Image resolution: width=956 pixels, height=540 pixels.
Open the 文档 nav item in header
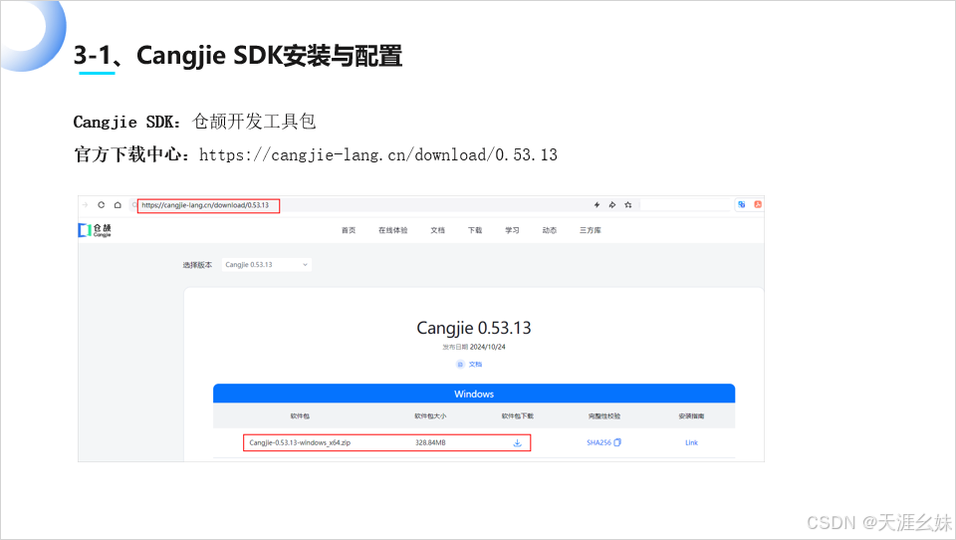pyautogui.click(x=438, y=230)
